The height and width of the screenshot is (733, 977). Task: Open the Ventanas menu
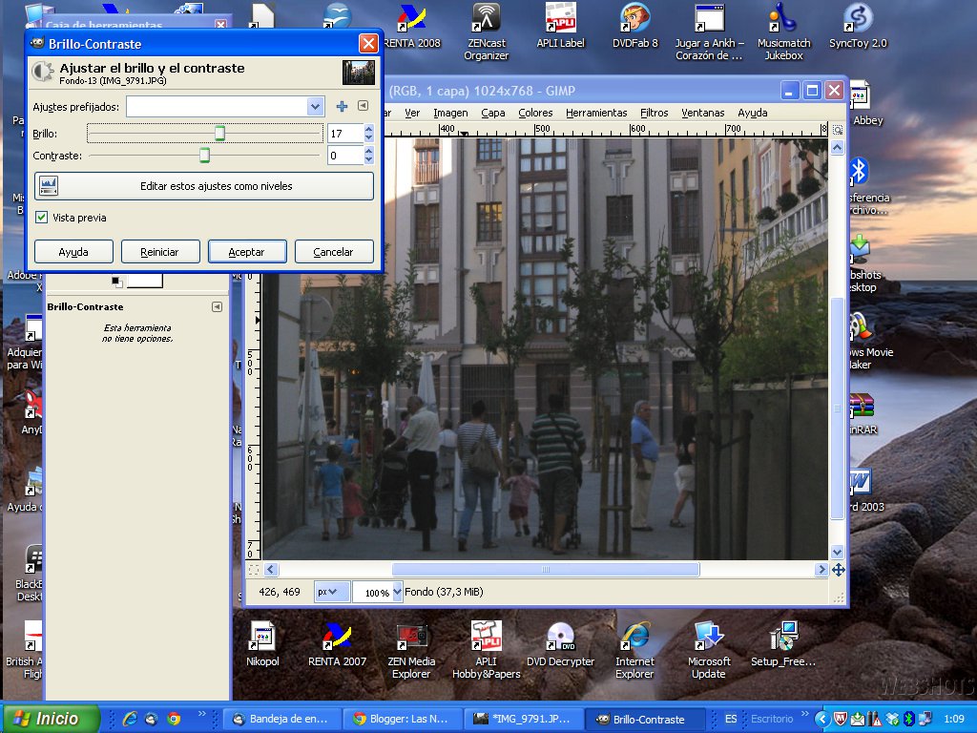pyautogui.click(x=703, y=113)
